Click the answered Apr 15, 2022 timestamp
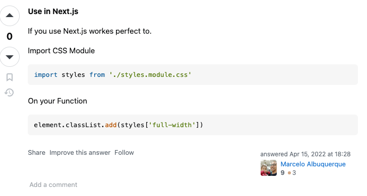The height and width of the screenshot is (196, 367). pyautogui.click(x=305, y=154)
